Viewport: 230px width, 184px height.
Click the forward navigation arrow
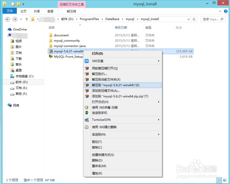point(14,19)
